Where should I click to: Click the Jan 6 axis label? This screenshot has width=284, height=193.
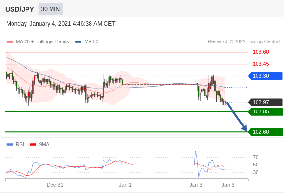(x=228, y=185)
